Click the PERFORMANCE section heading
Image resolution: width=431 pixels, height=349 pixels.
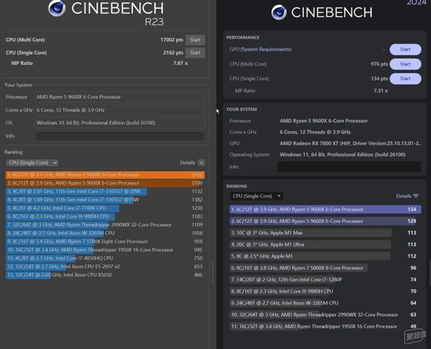[243, 38]
